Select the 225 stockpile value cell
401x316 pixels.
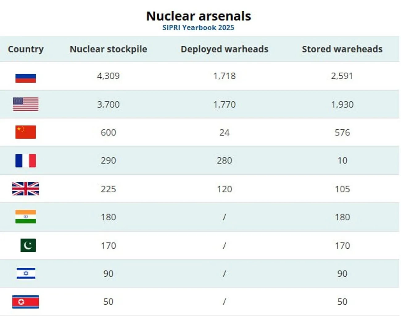[108, 189]
